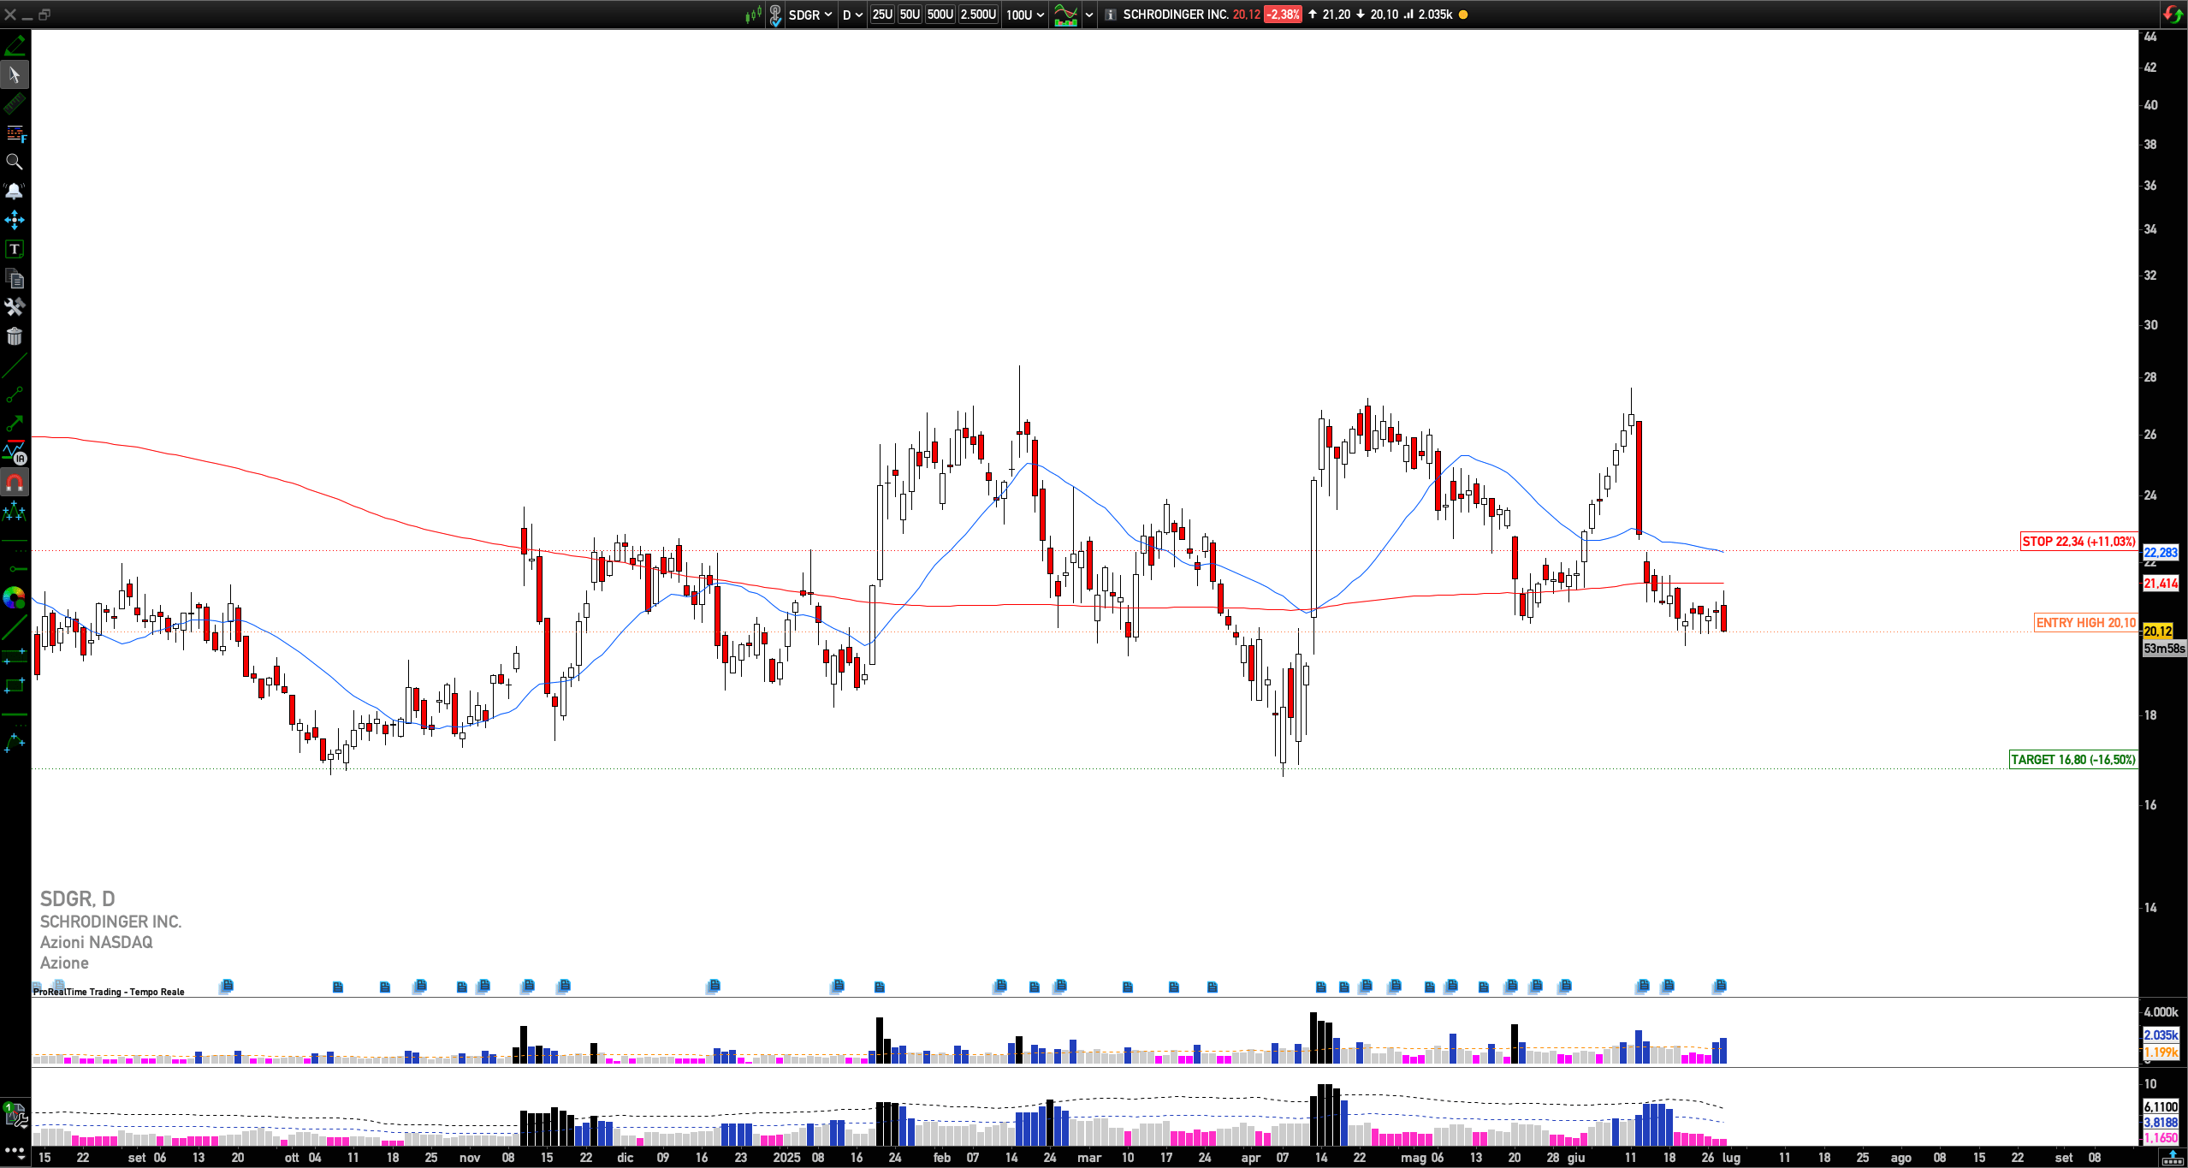Select the 25U history preset
This screenshot has width=2188, height=1168.
(882, 15)
